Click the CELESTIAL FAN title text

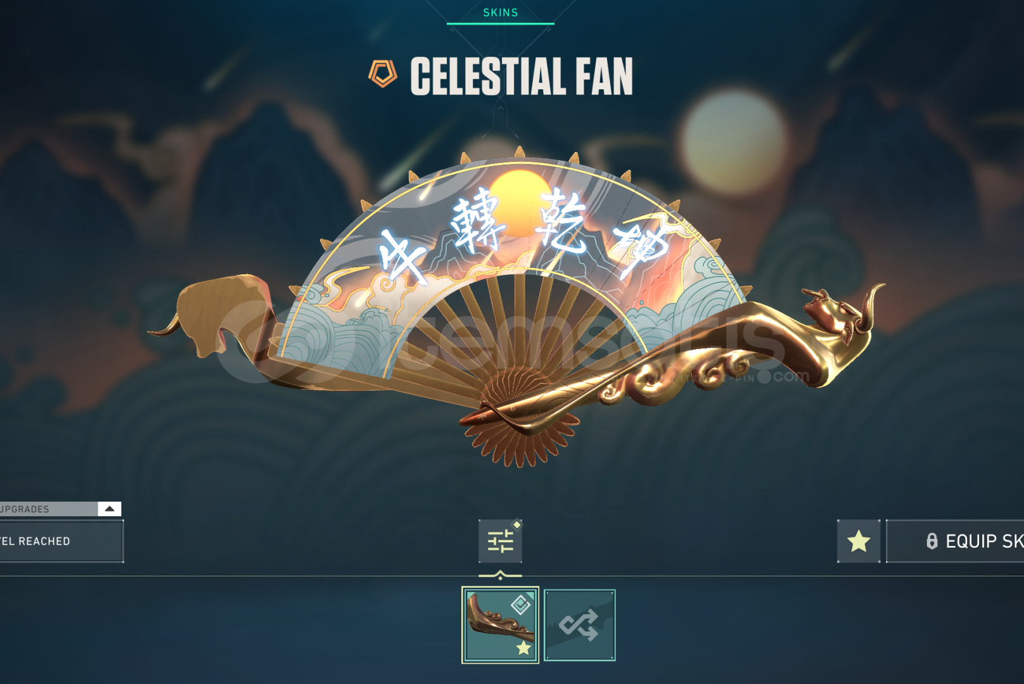[522, 76]
